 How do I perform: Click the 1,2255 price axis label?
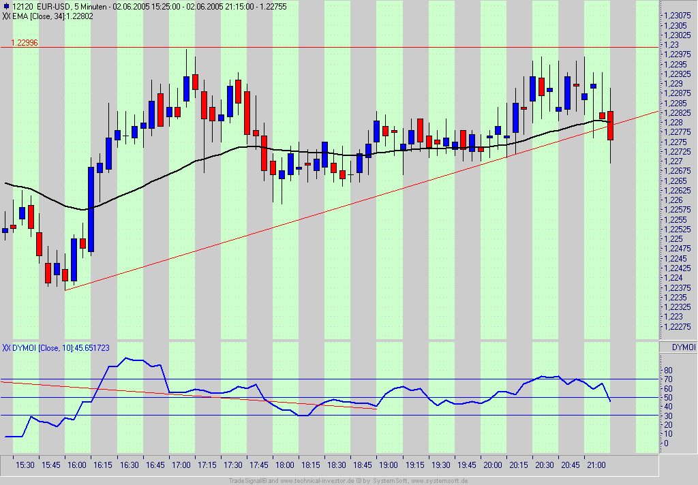(676, 219)
